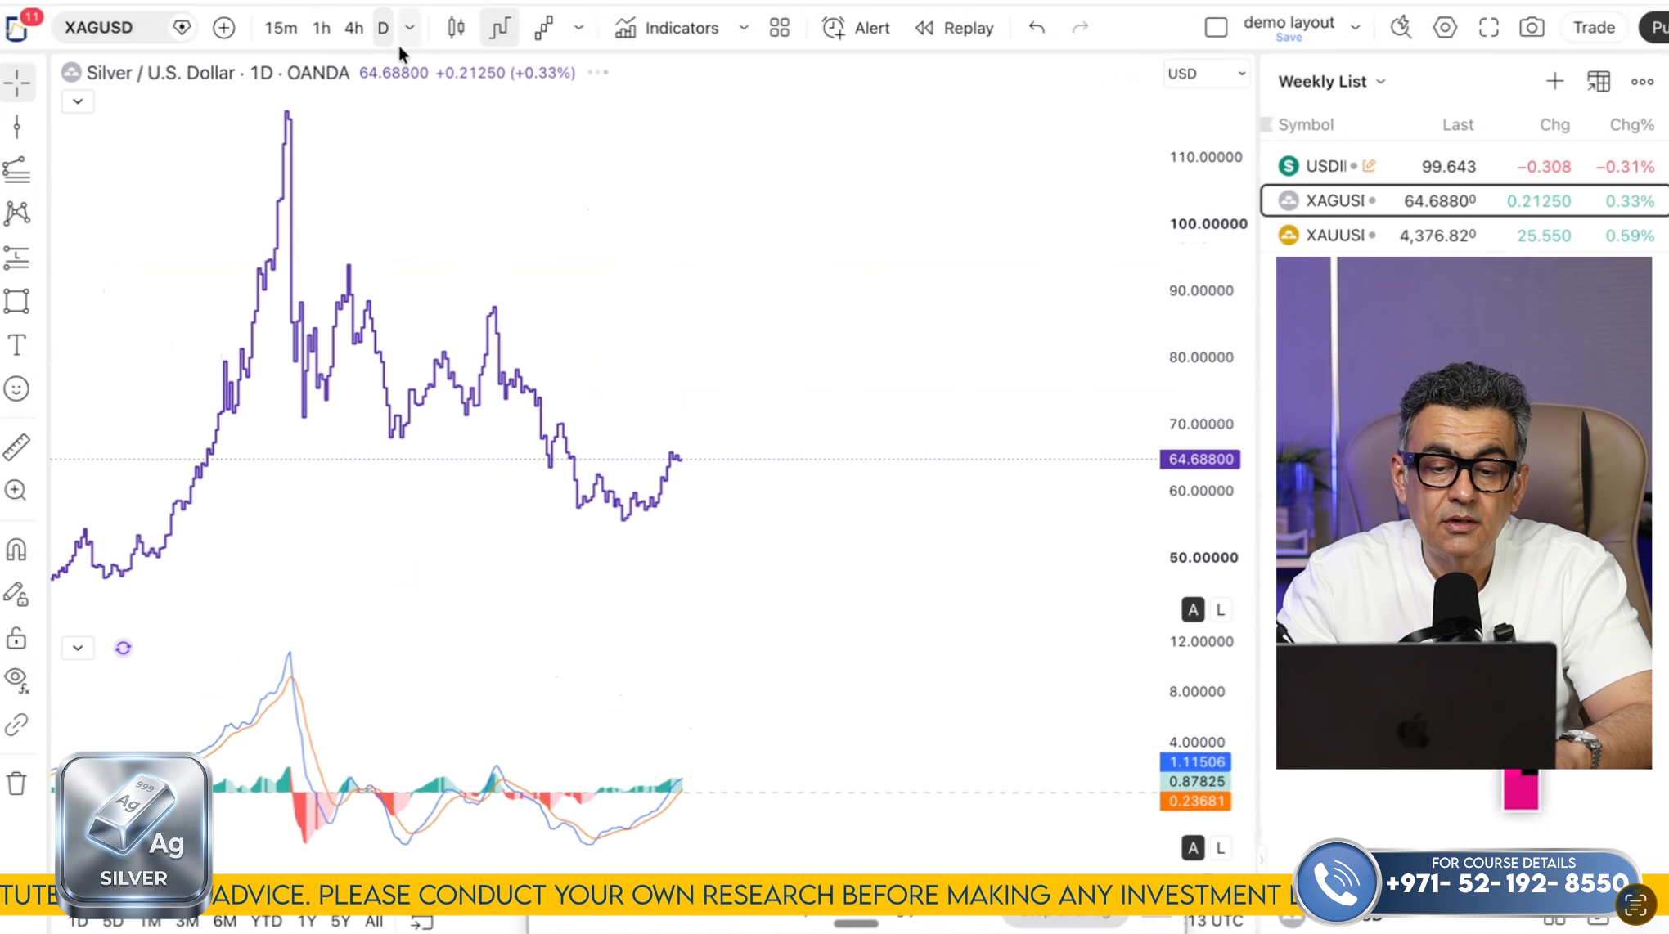Select the ruler measure tool
Screen dimensions: 1669x934
coord(17,447)
